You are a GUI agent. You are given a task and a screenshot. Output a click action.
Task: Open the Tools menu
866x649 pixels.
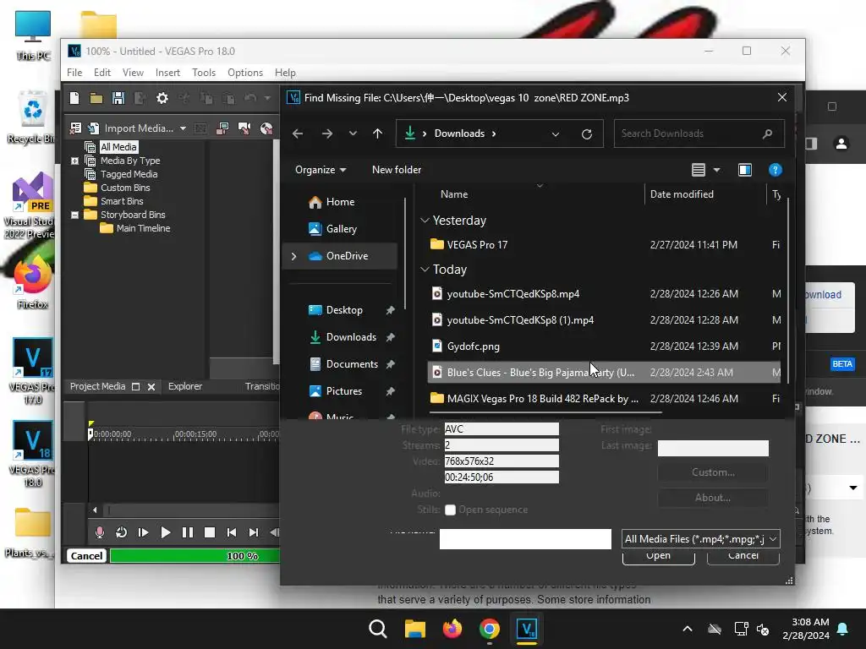click(204, 73)
